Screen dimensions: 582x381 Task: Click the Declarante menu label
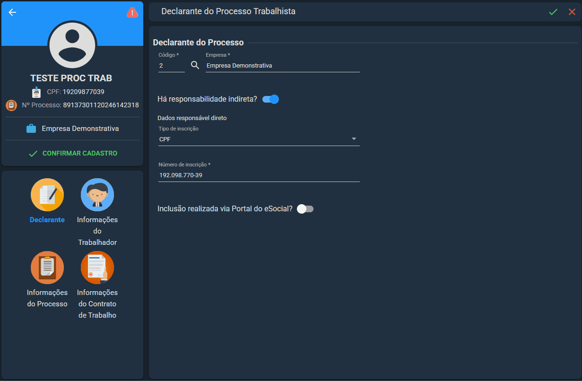click(47, 220)
